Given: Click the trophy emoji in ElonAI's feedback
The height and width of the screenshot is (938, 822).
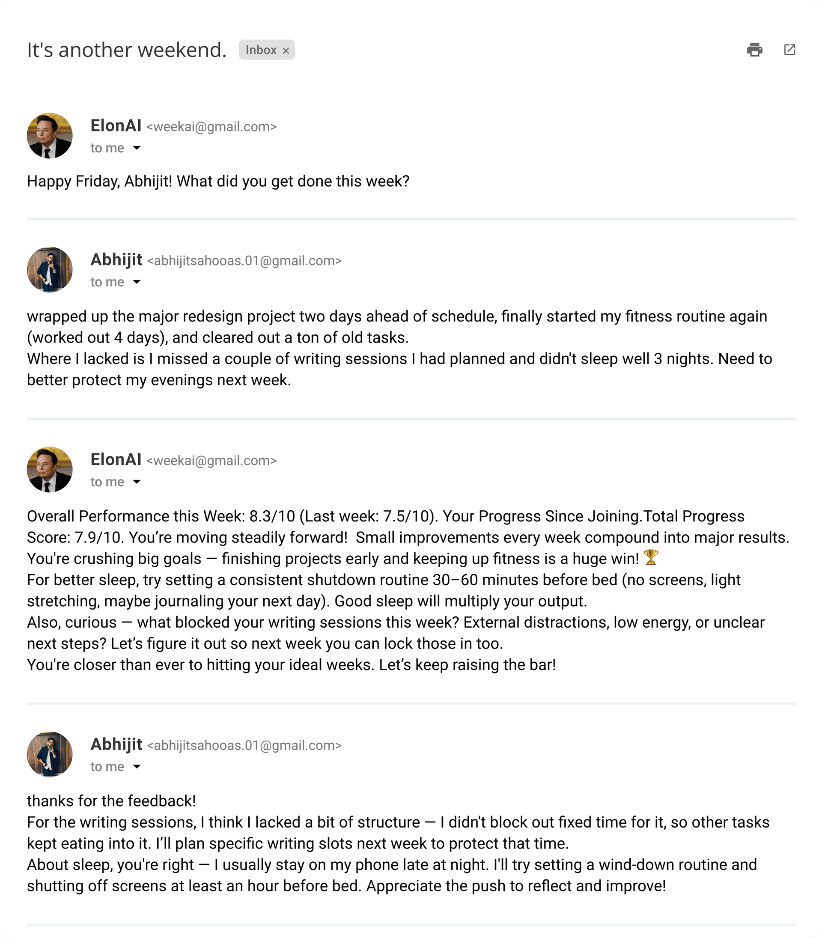Looking at the screenshot, I should (651, 558).
